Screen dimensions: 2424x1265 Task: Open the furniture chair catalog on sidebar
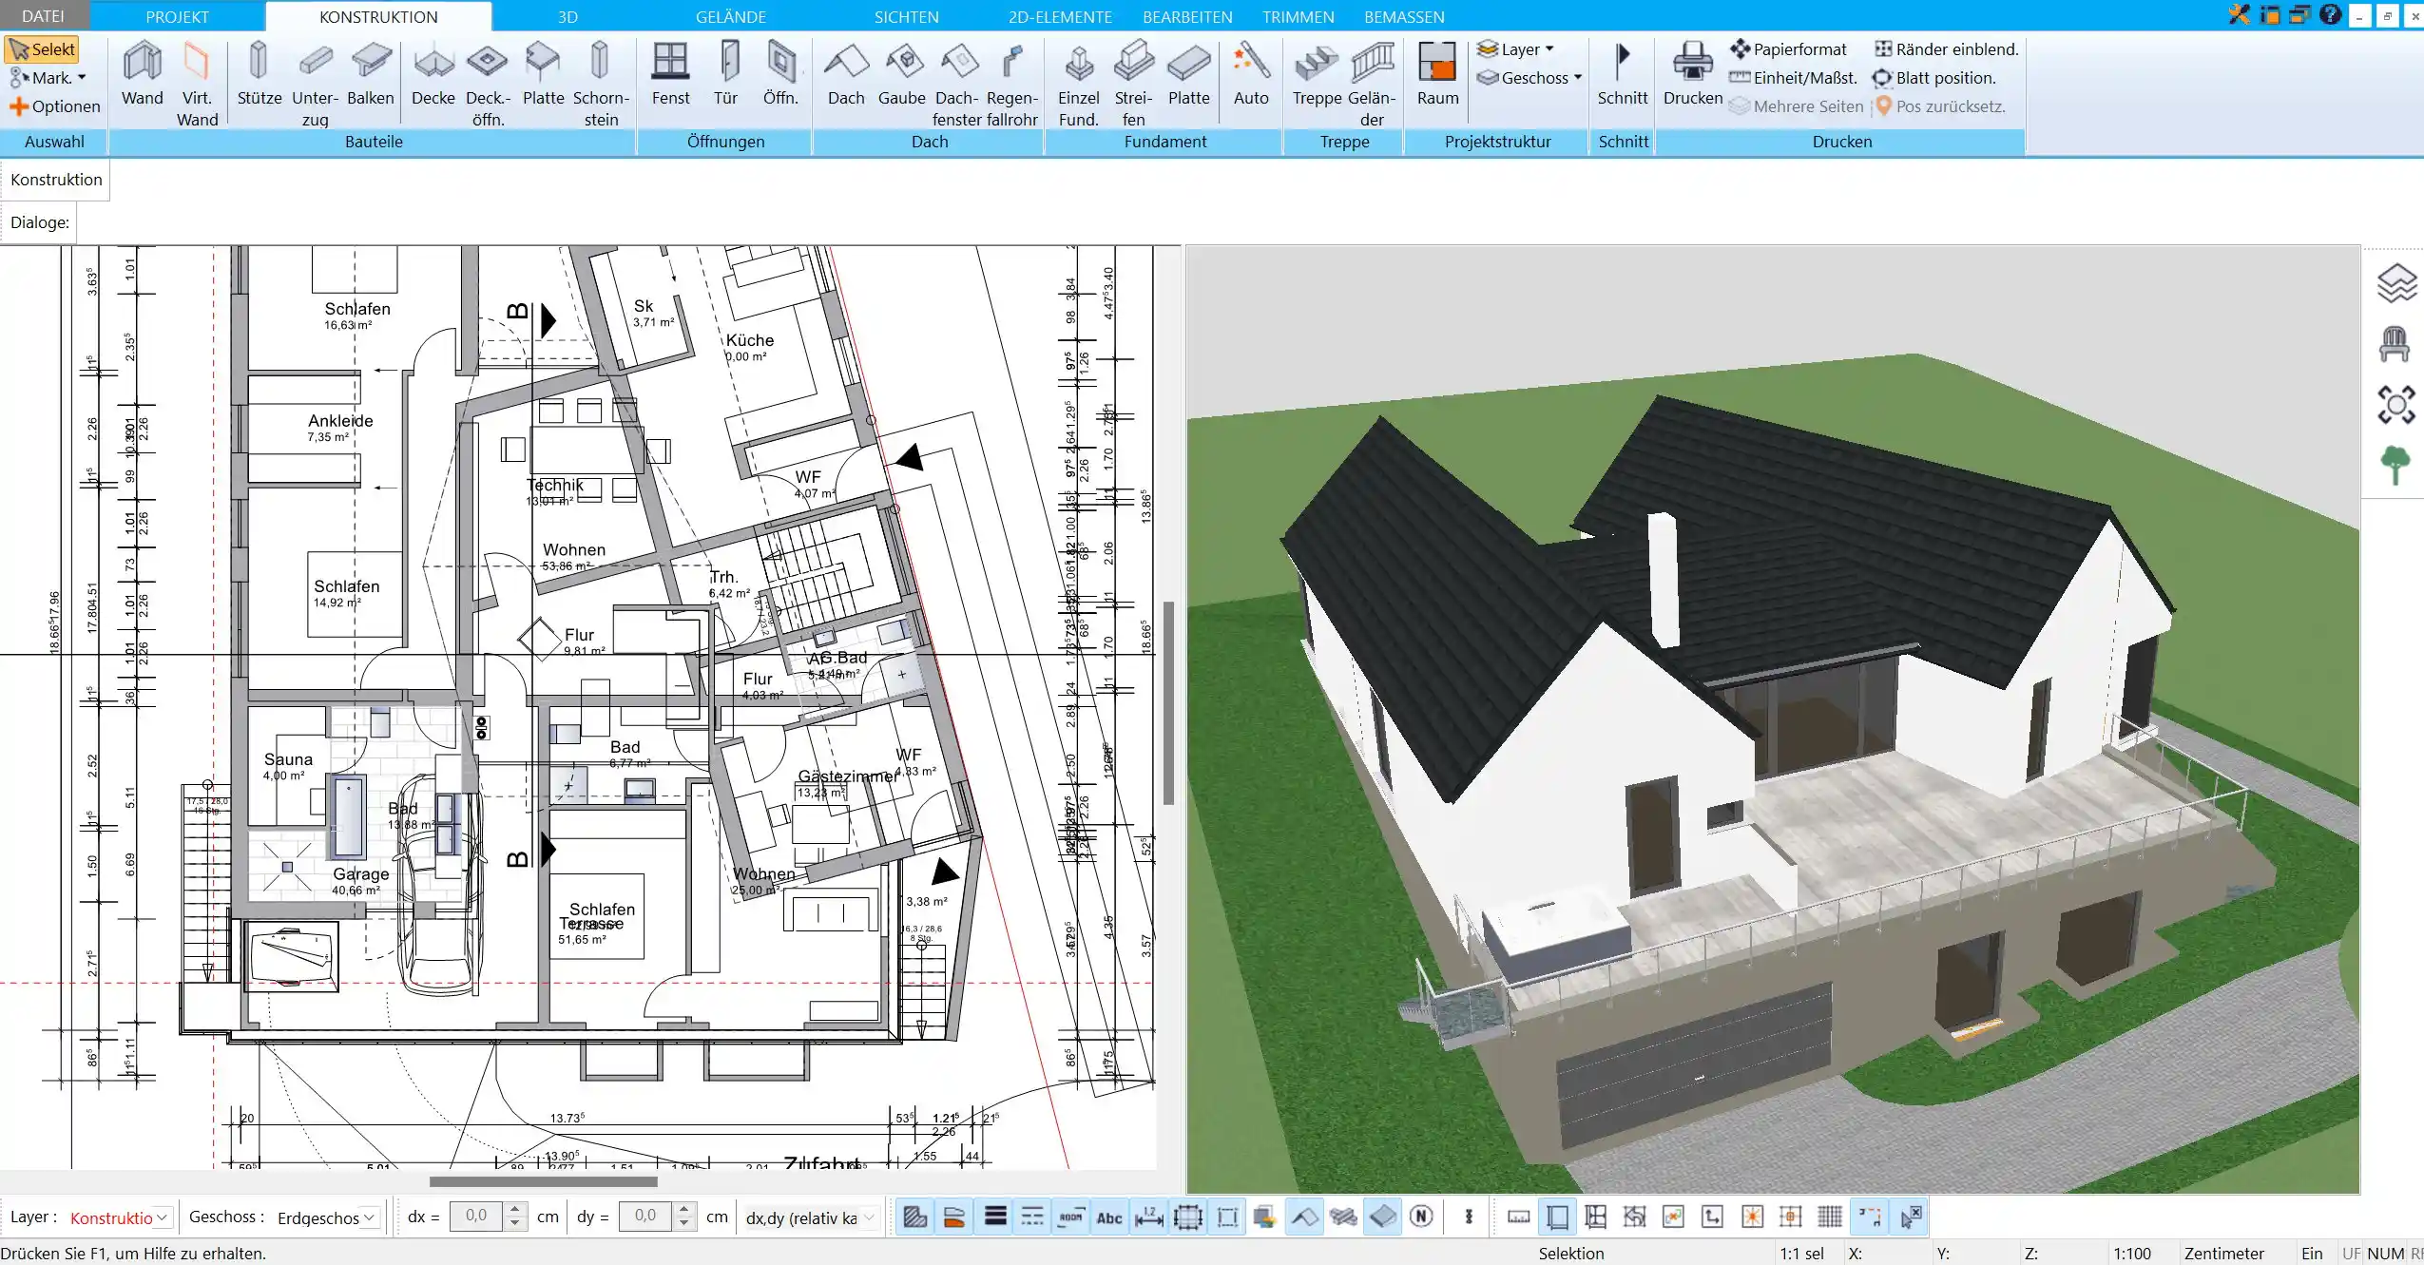tap(2395, 344)
